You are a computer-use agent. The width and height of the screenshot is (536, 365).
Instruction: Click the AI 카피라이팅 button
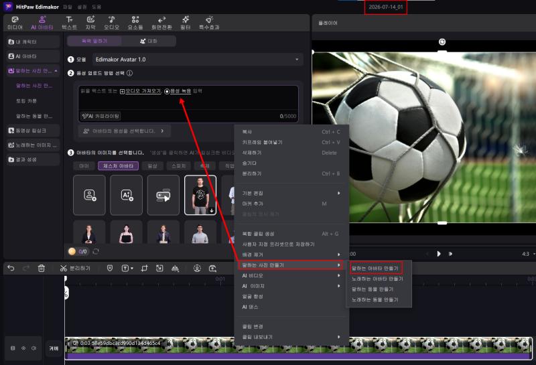pyautogui.click(x=100, y=116)
